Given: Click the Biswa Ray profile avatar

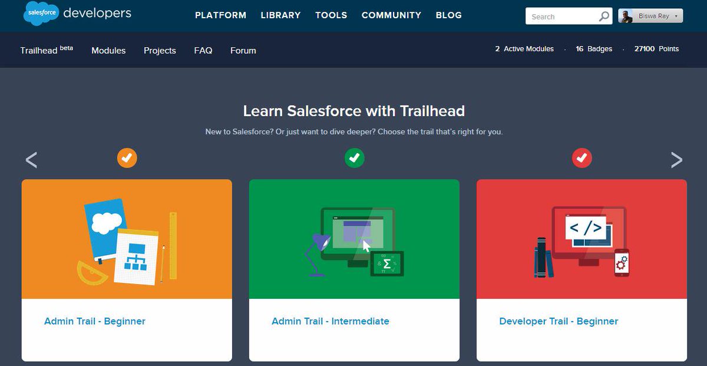Looking at the screenshot, I should coord(626,17).
